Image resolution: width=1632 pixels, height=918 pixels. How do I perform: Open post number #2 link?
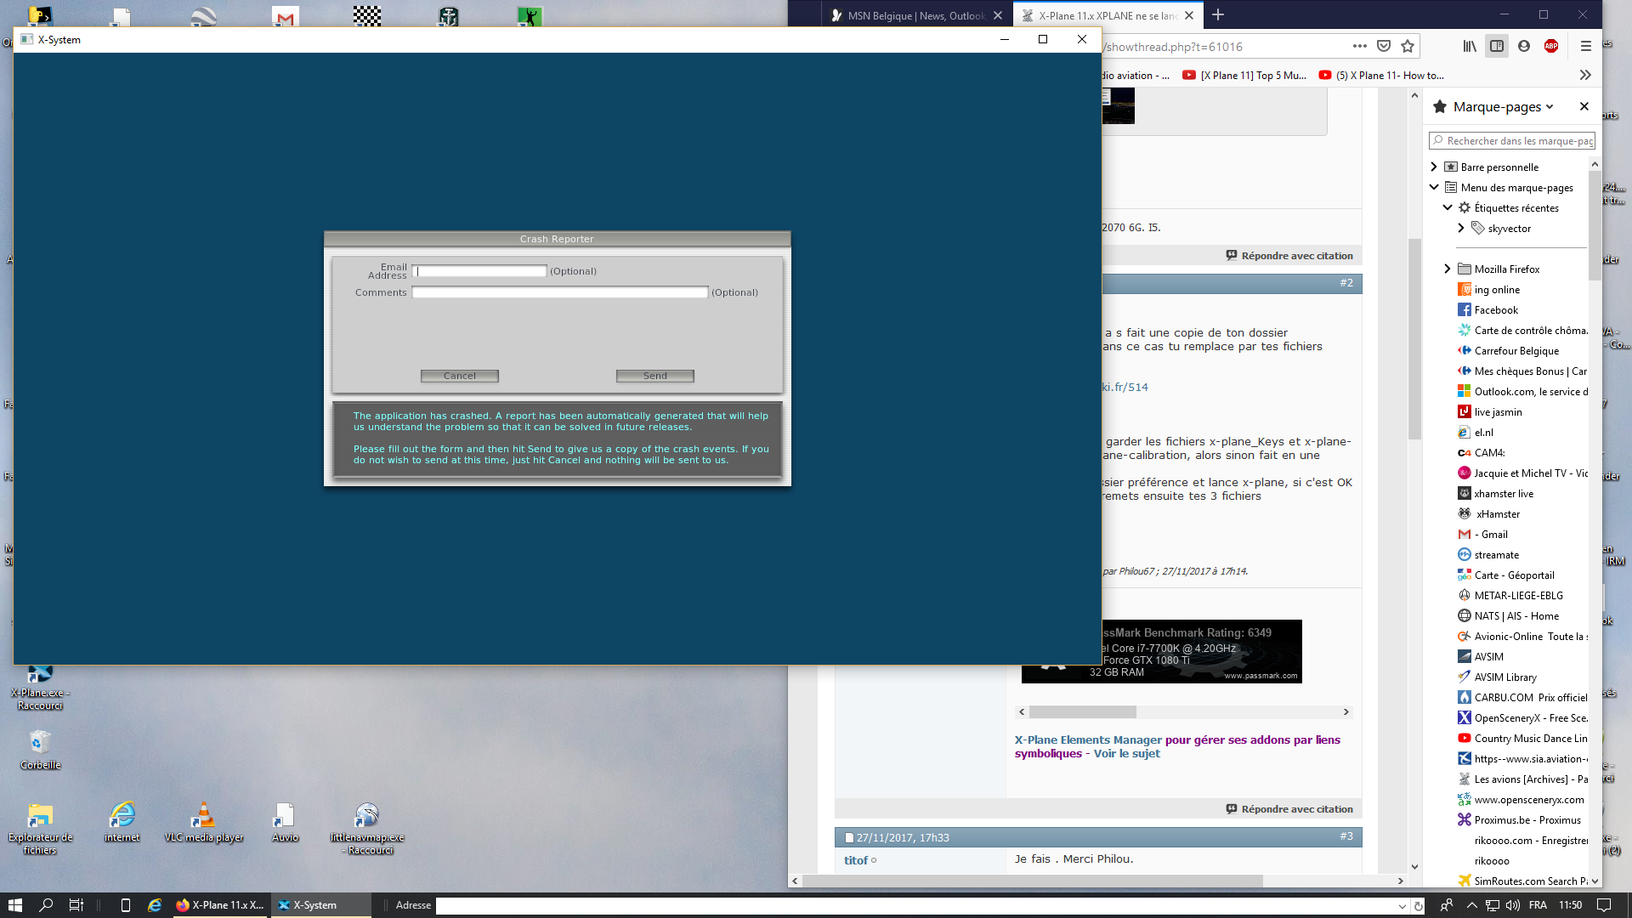pyautogui.click(x=1346, y=282)
